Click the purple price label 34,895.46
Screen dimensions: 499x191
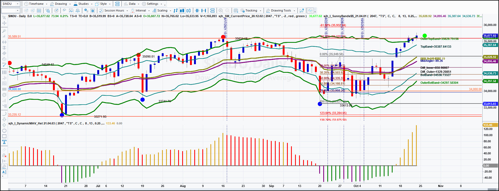tap(490, 61)
